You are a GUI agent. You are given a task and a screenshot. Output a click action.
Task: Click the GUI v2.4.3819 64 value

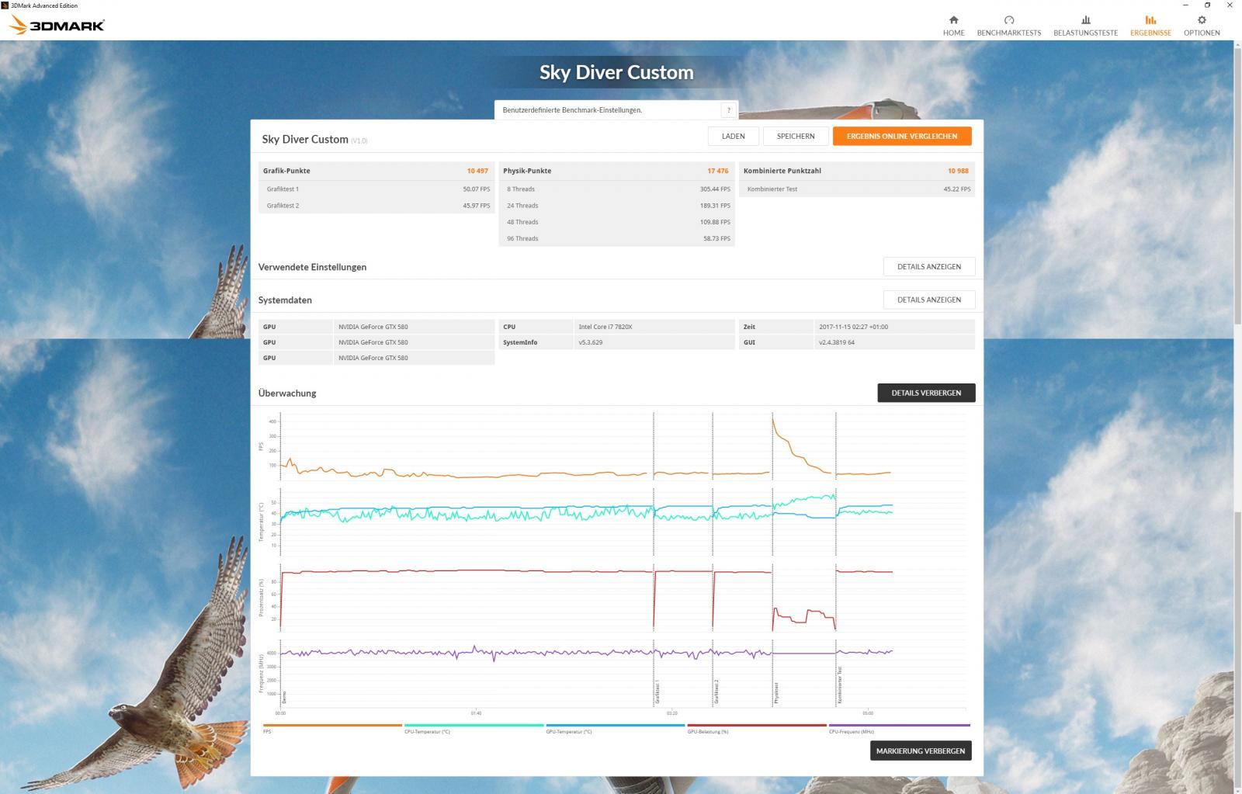click(836, 342)
